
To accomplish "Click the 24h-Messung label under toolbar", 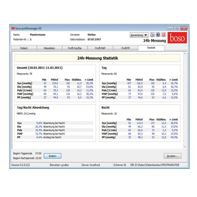I will [x=155, y=41].
